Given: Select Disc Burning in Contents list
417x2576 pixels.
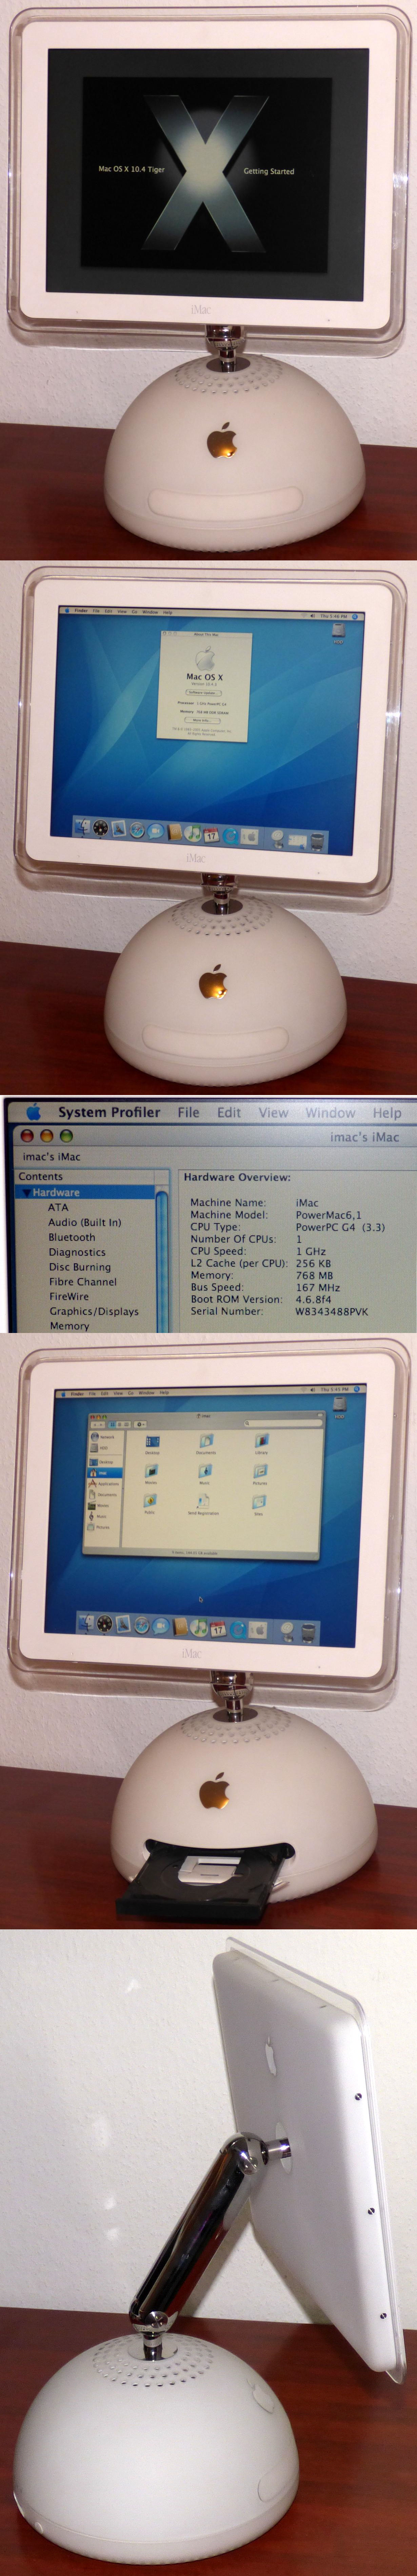Looking at the screenshot, I should (x=80, y=1267).
